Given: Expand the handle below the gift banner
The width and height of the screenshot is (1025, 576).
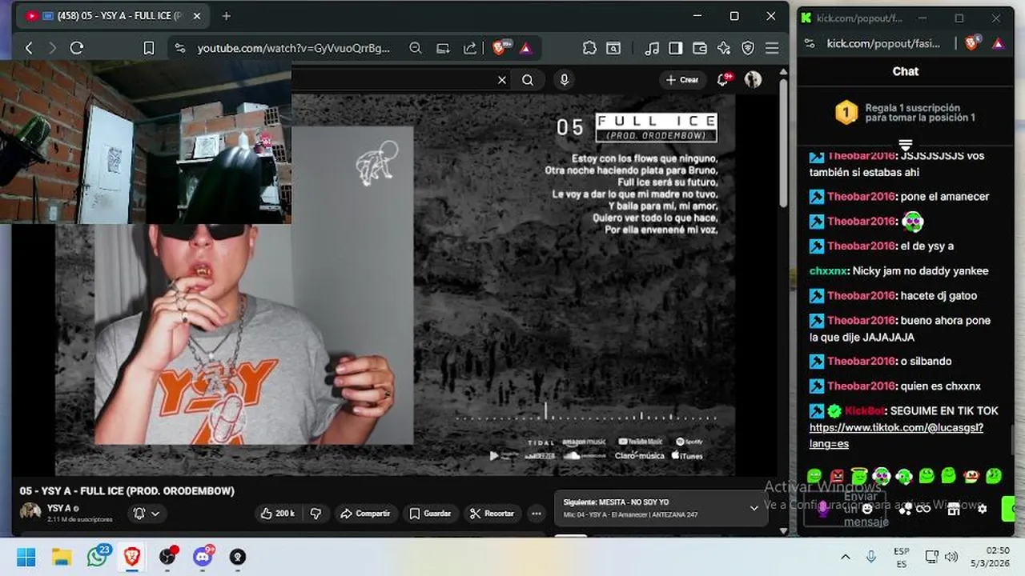Looking at the screenshot, I should coord(906,145).
